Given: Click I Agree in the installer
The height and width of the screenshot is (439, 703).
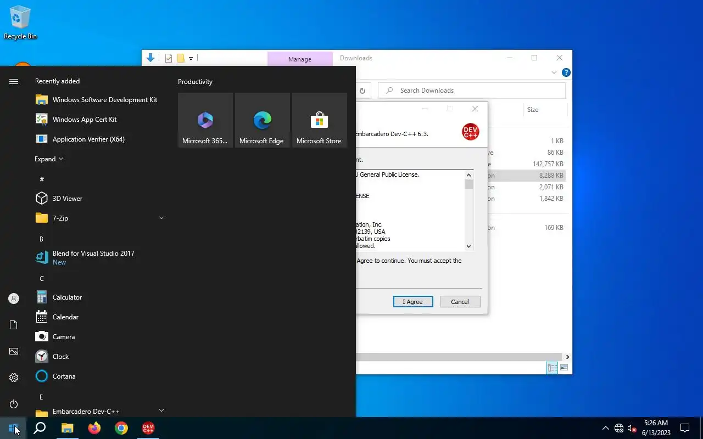Looking at the screenshot, I should 413,302.
